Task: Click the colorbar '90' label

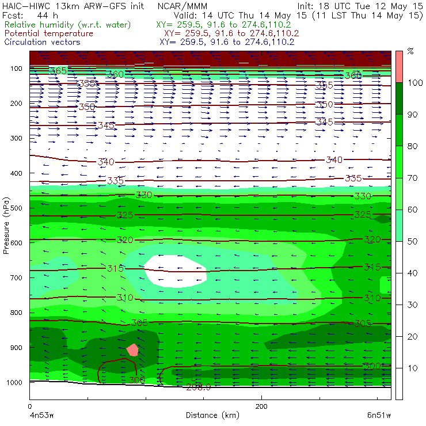Action: pyautogui.click(x=412, y=115)
